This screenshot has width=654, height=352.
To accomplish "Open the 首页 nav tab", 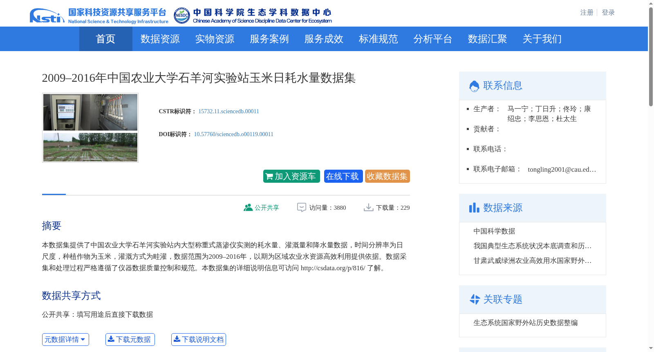I will coord(105,39).
